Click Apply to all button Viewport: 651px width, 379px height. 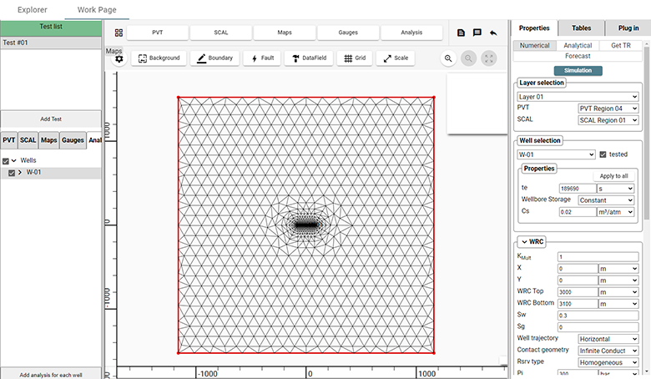613,176
